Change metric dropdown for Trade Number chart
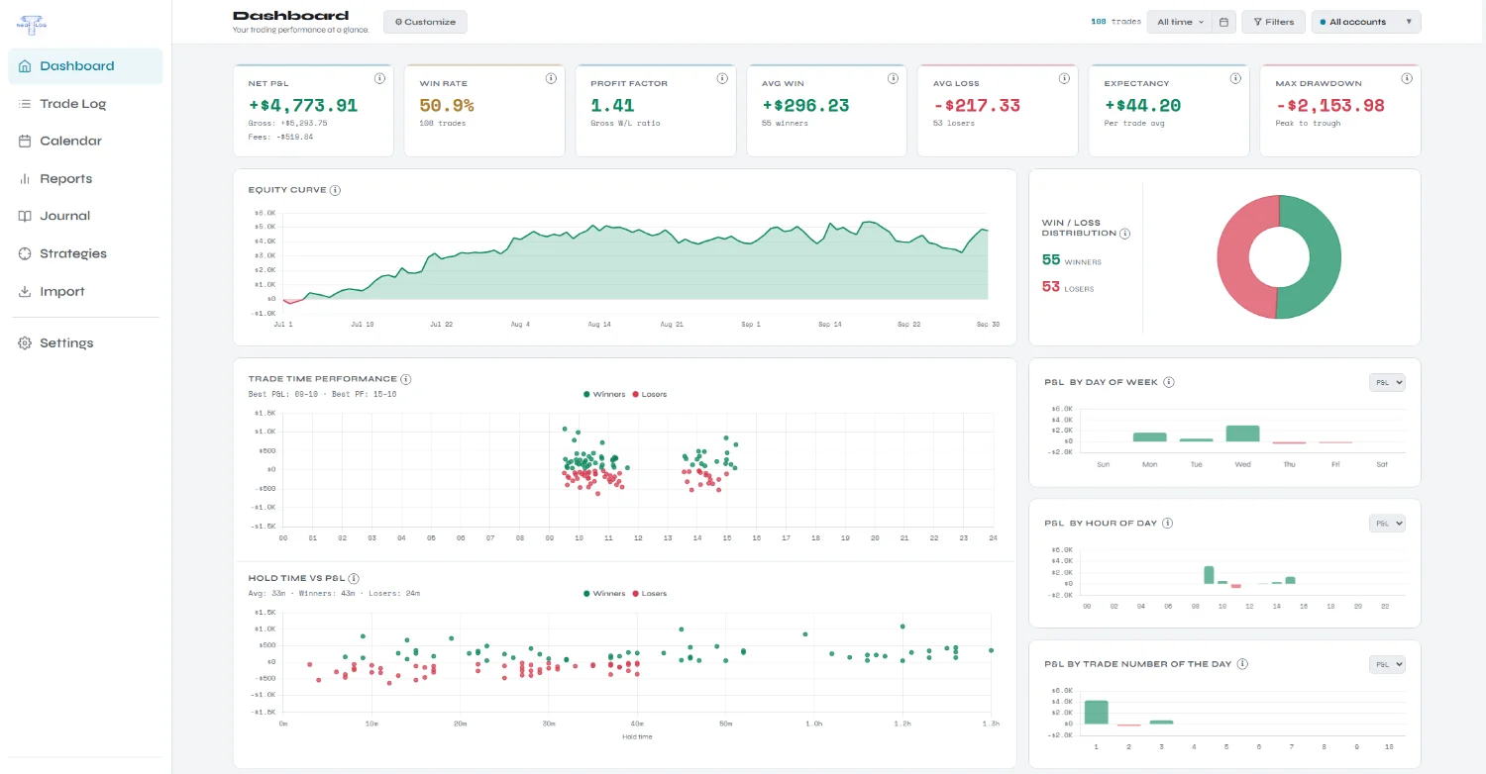The image size is (1486, 774). pos(1387,665)
